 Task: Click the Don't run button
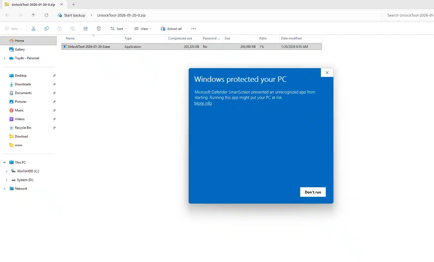313,192
